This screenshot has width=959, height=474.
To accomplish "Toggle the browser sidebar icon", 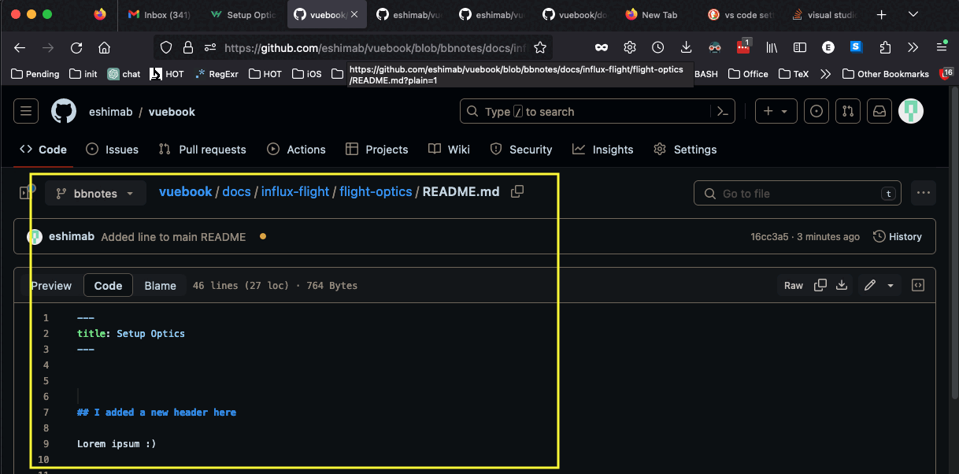I will (800, 47).
